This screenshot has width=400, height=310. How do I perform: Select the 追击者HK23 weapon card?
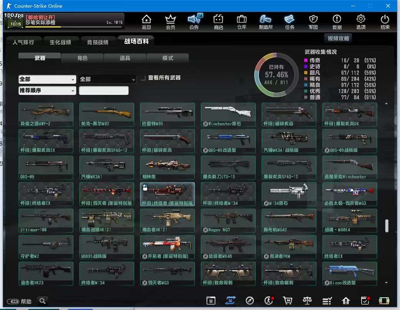coord(46,274)
